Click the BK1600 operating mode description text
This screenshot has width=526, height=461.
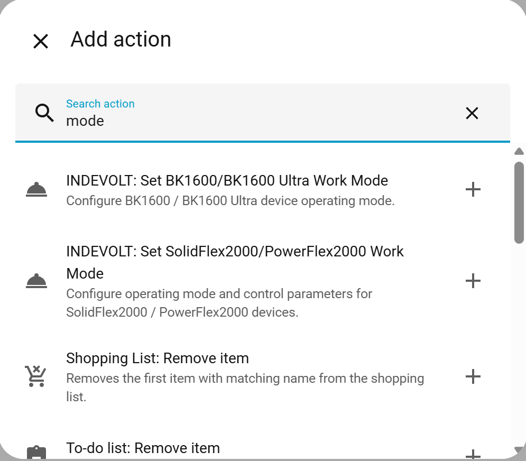[230, 201]
